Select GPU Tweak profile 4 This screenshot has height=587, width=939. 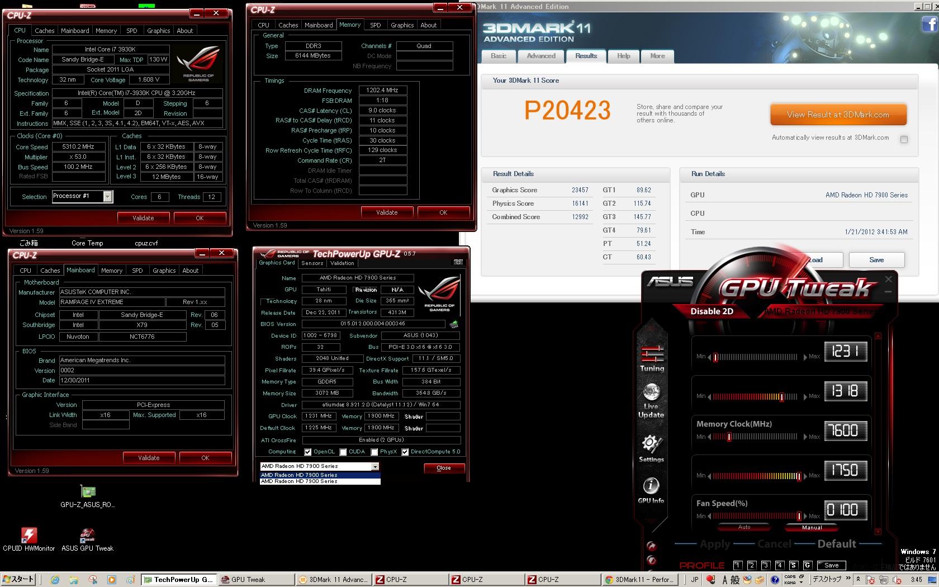(x=780, y=565)
